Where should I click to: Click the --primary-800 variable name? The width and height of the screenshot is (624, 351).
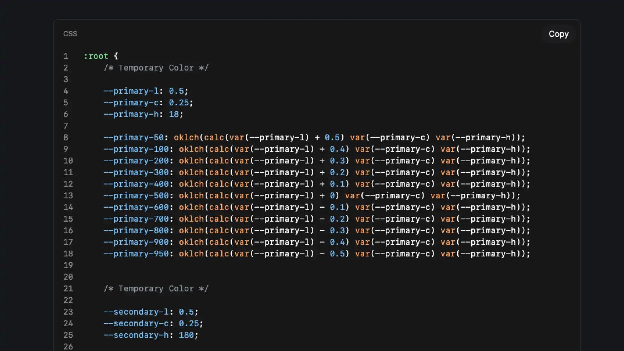tap(136, 231)
